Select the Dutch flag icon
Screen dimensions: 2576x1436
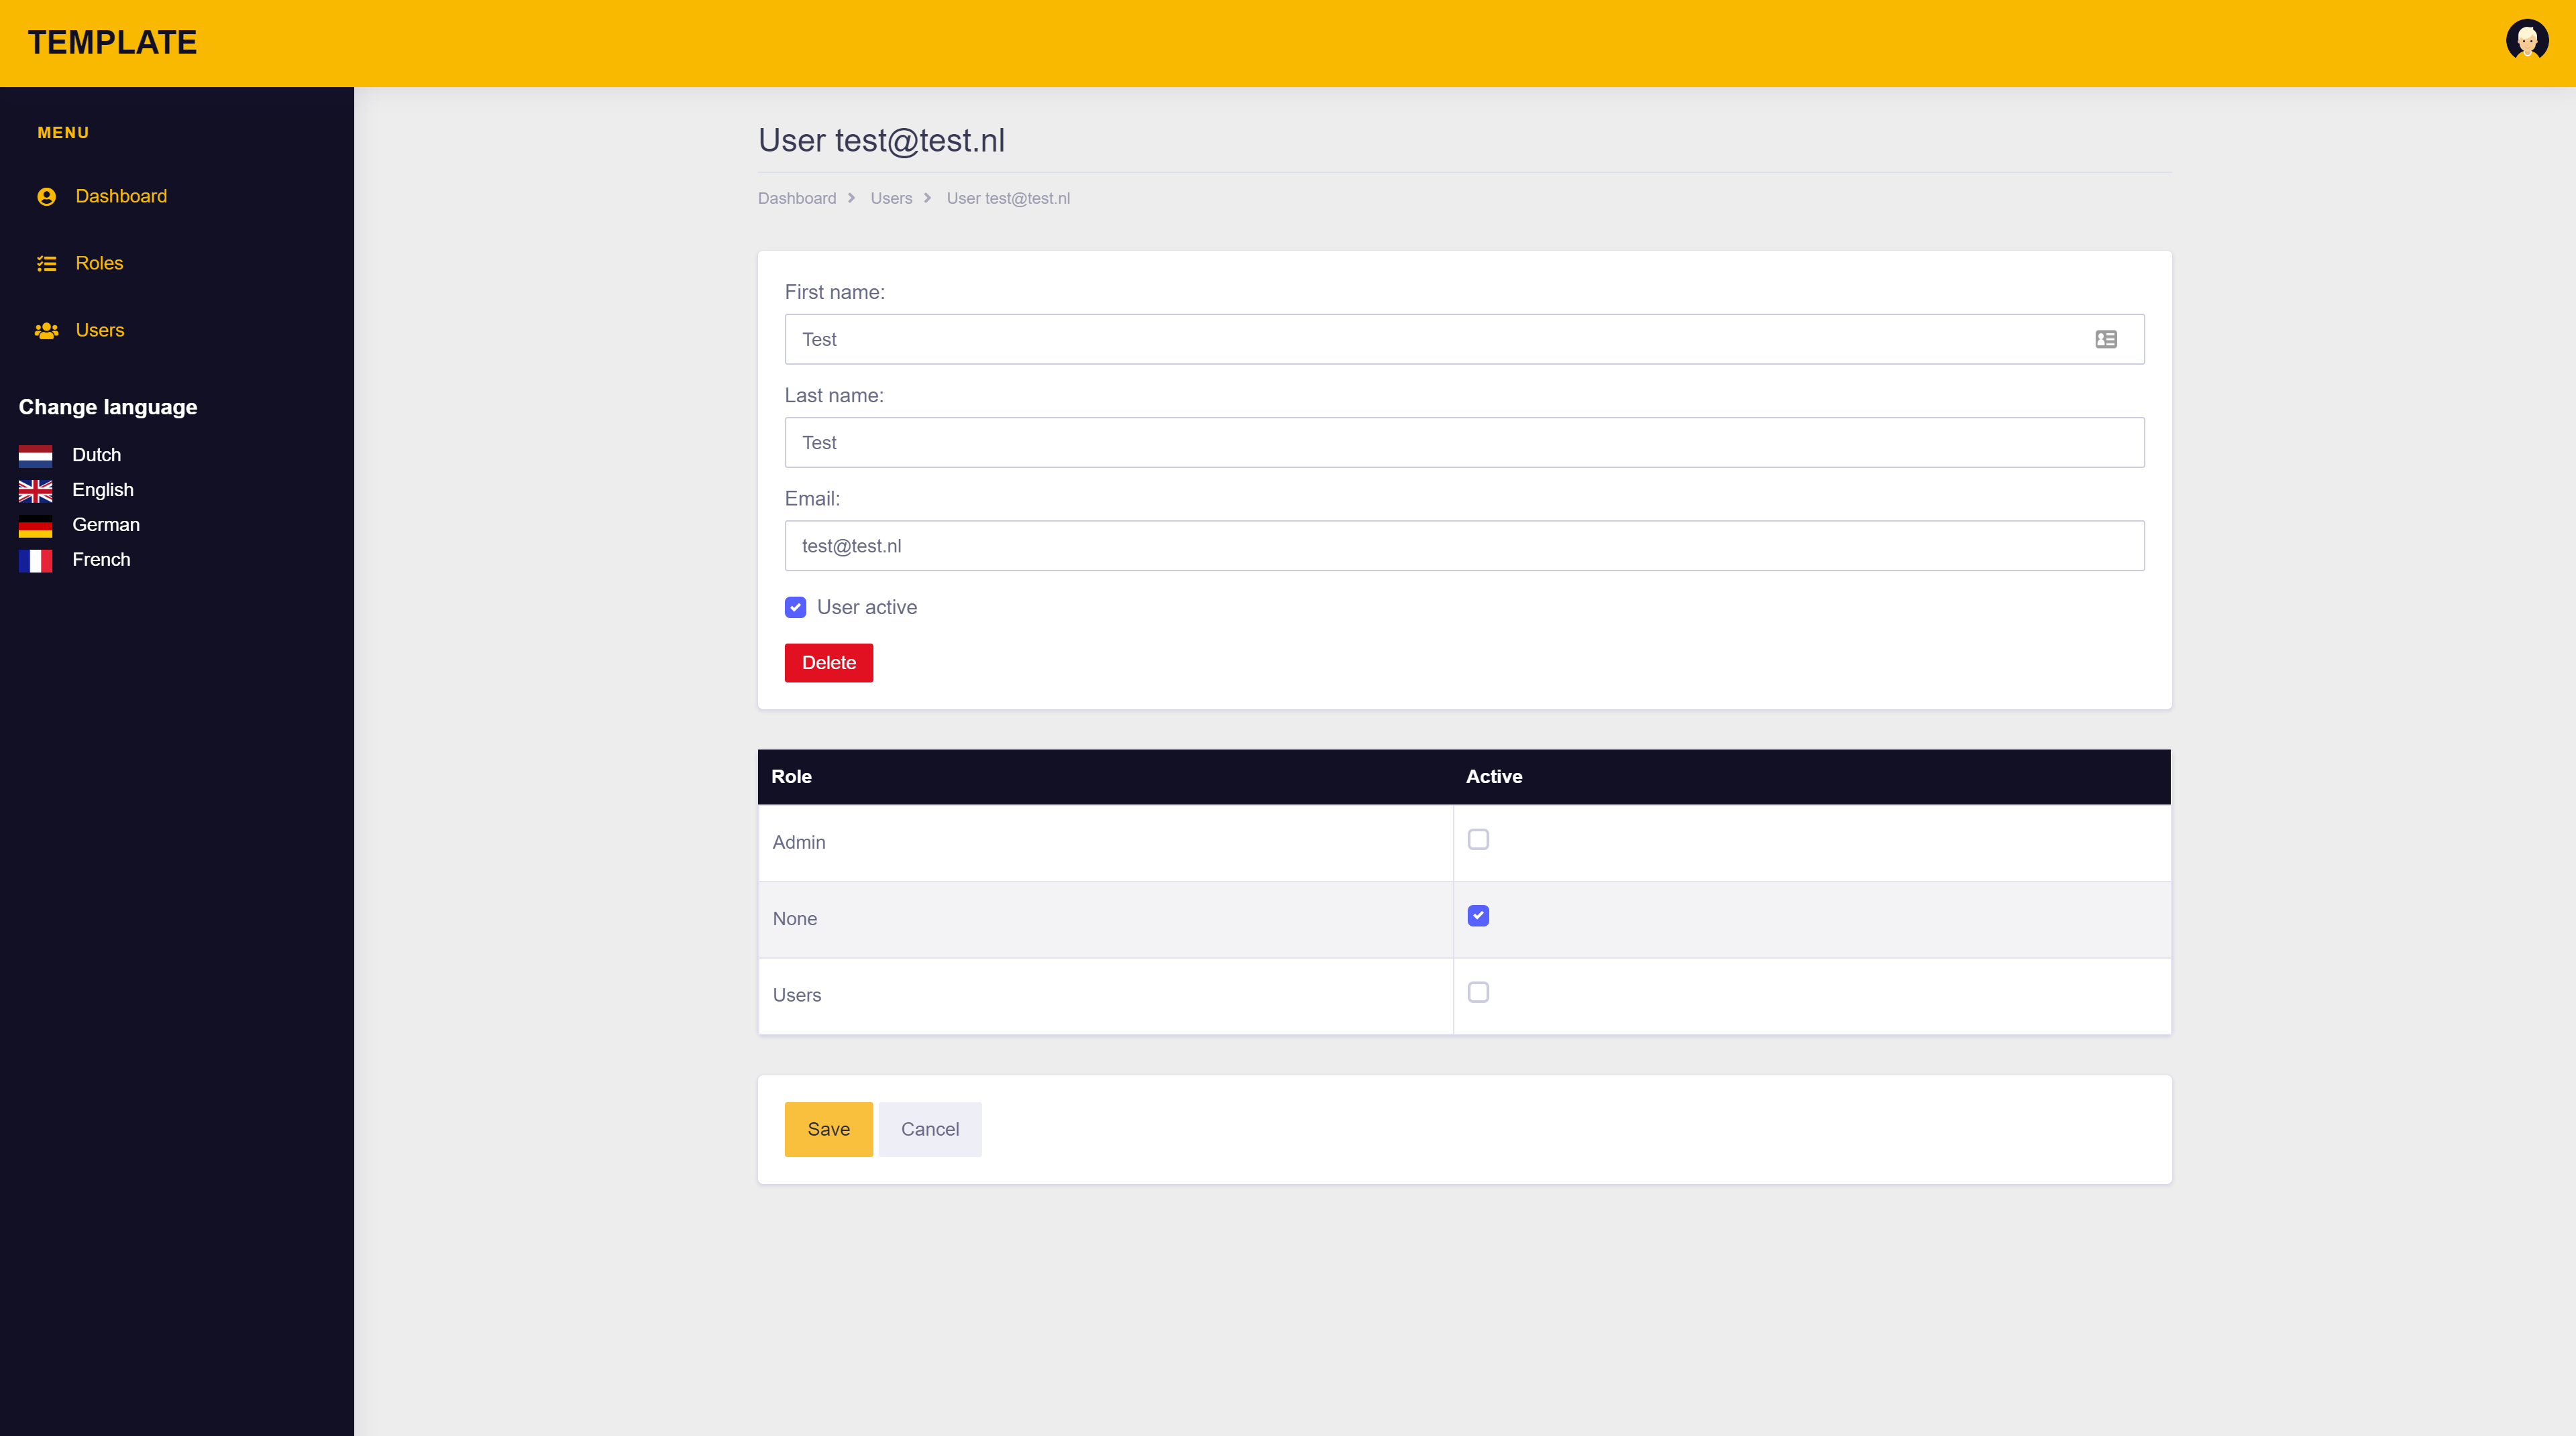(x=35, y=456)
